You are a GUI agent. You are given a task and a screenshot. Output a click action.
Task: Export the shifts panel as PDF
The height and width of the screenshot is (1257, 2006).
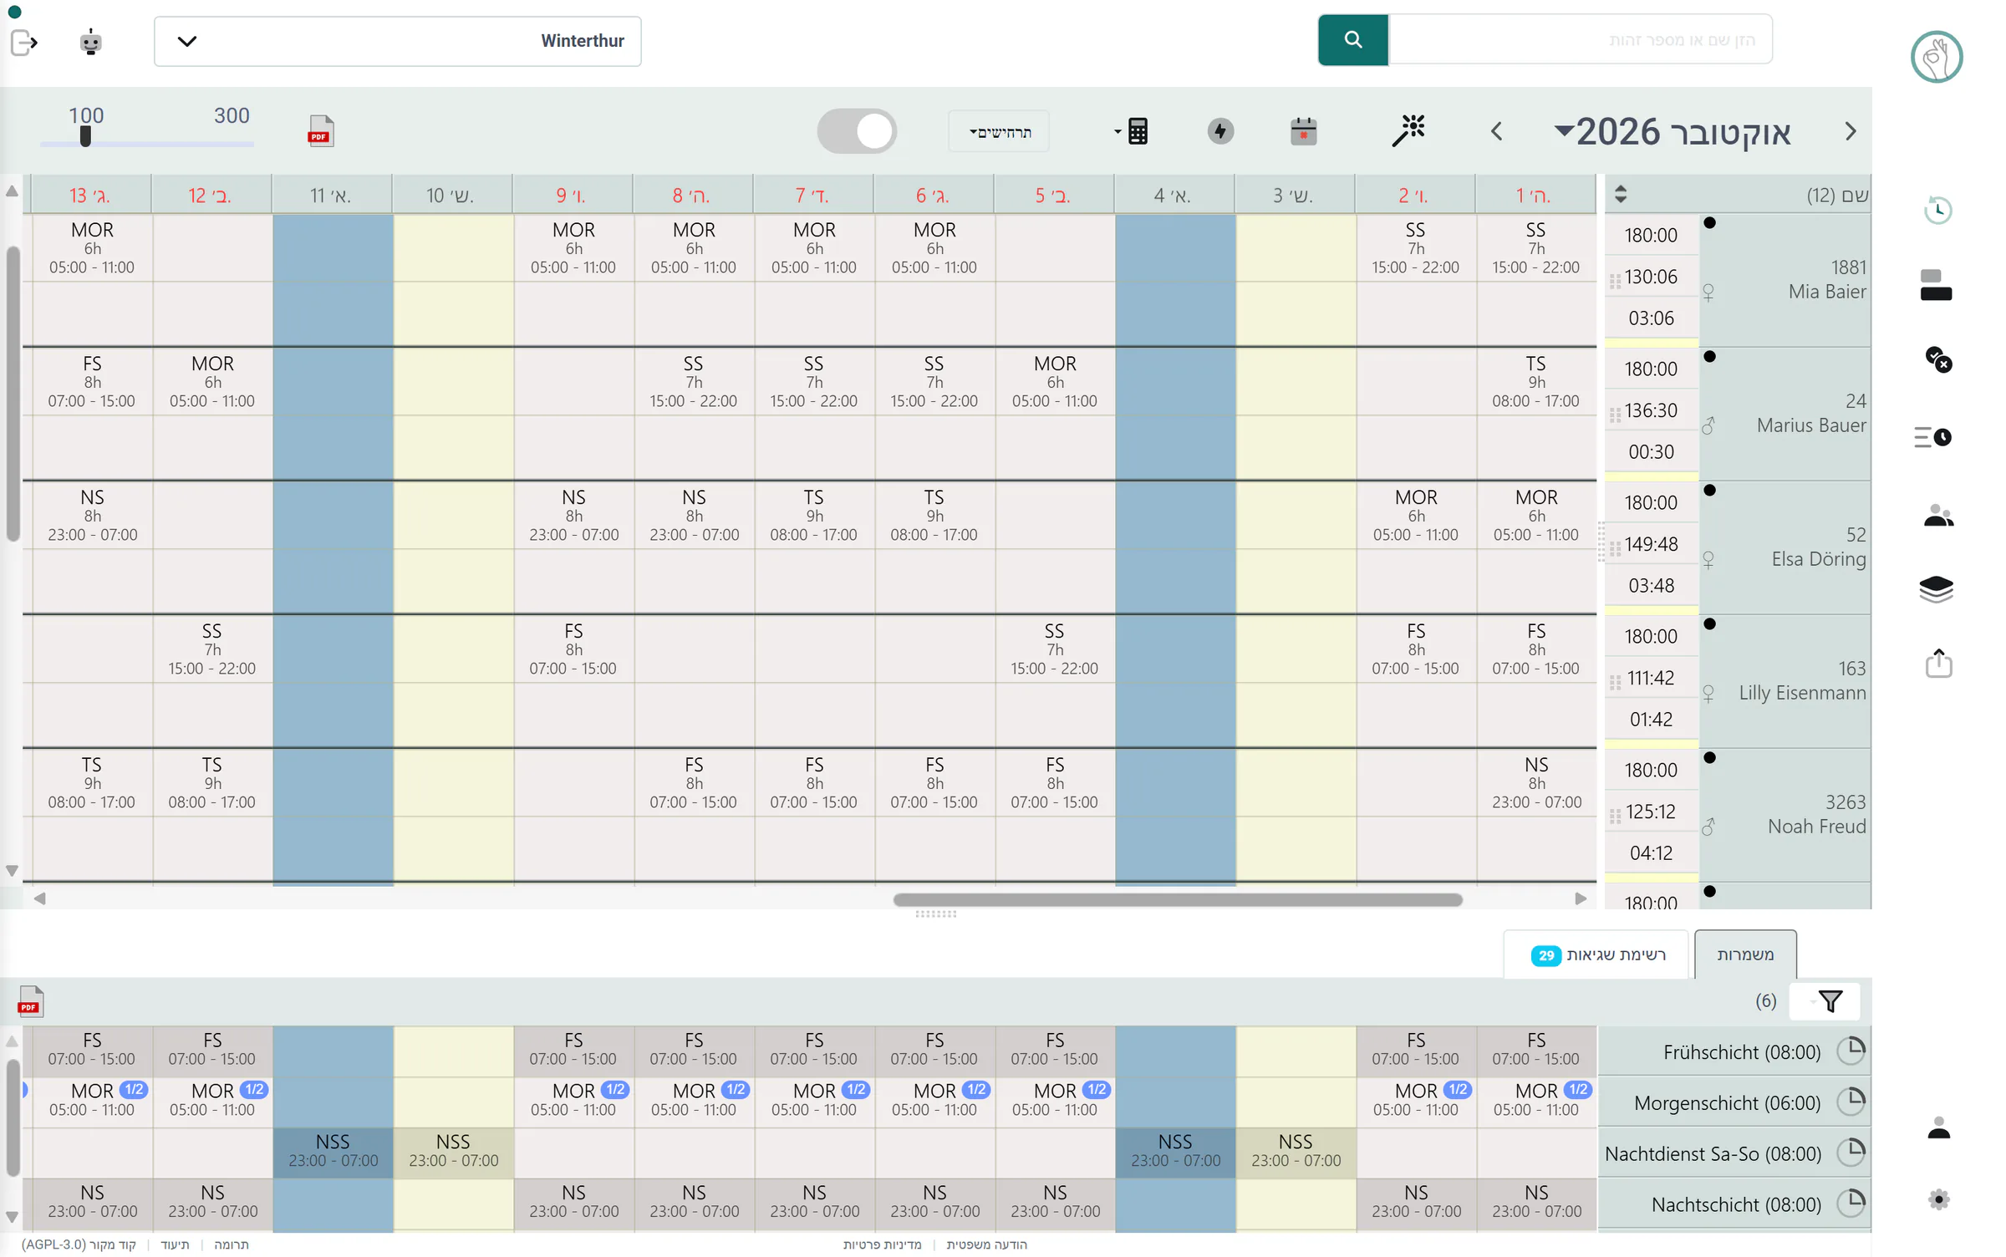pyautogui.click(x=31, y=1001)
